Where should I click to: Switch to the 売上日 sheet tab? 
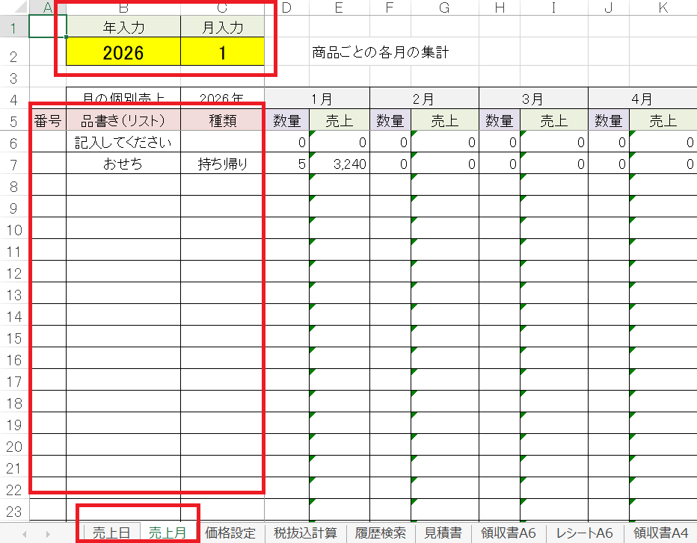click(111, 533)
